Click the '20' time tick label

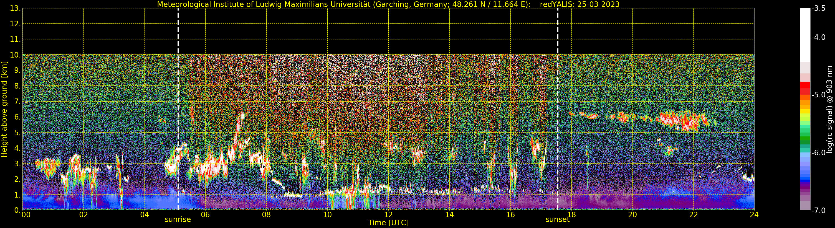(632, 215)
